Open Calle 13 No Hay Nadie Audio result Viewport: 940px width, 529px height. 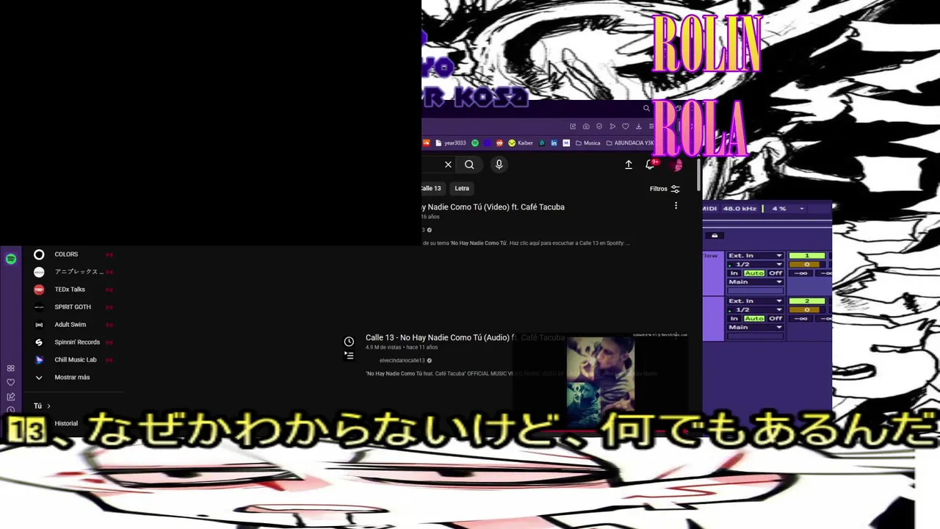pyautogui.click(x=465, y=338)
